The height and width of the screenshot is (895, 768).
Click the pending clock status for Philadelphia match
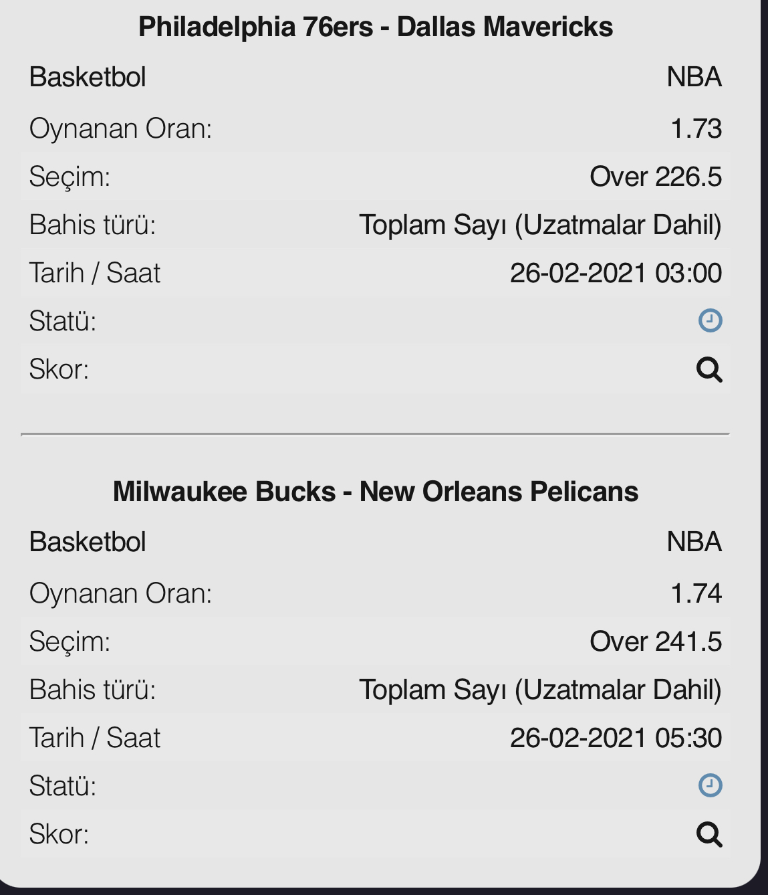pyautogui.click(x=710, y=320)
